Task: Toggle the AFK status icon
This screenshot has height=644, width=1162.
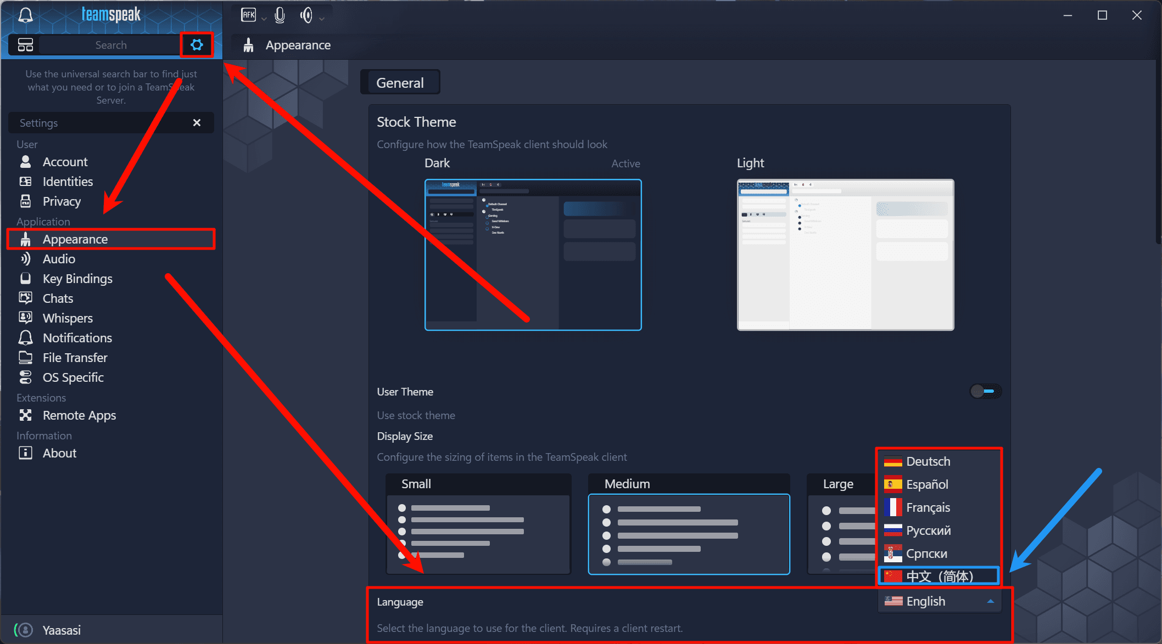Action: click(248, 15)
